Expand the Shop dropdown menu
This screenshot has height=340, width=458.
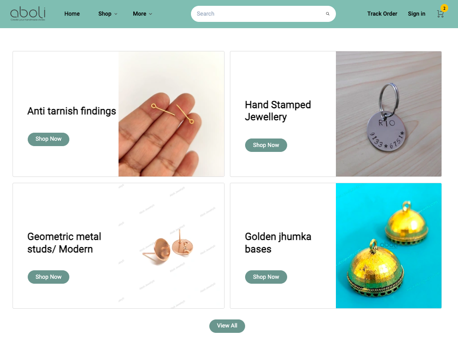(x=107, y=14)
